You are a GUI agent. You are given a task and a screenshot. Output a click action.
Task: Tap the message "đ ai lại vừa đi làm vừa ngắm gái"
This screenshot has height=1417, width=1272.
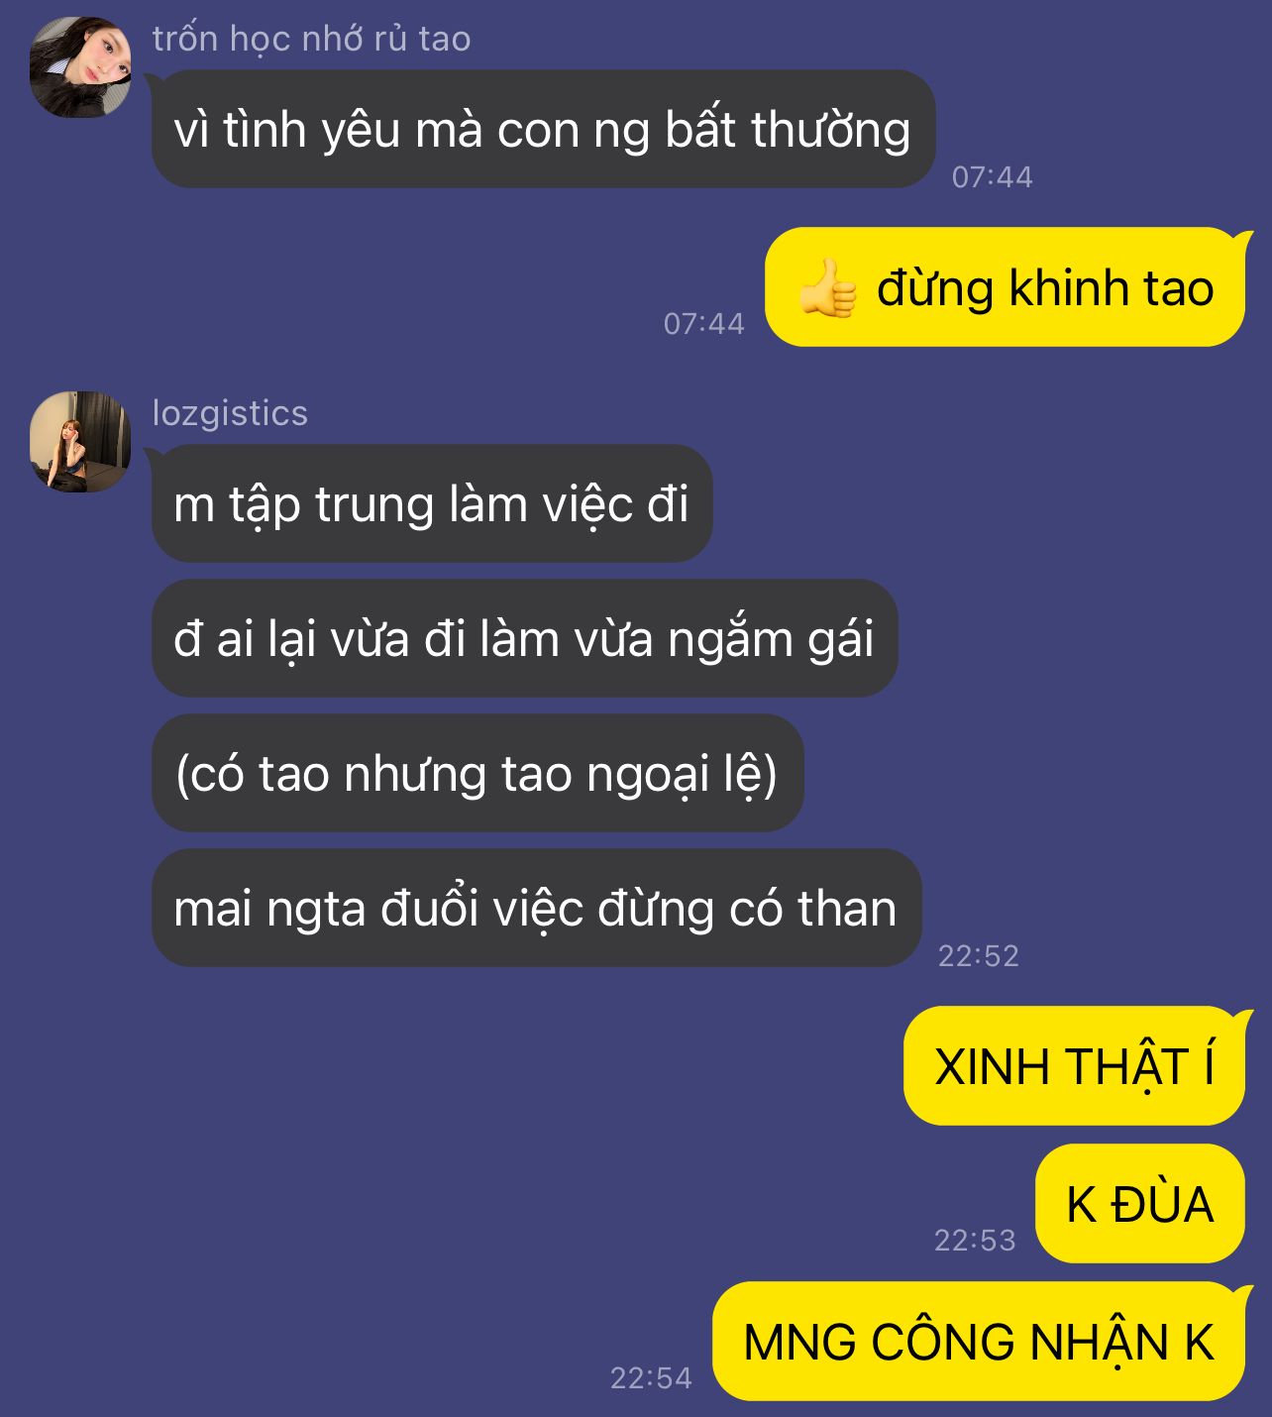point(524,638)
